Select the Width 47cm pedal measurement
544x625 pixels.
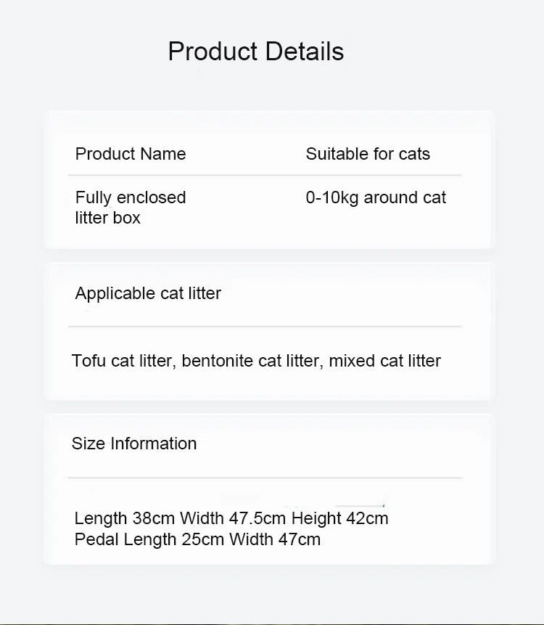point(275,539)
